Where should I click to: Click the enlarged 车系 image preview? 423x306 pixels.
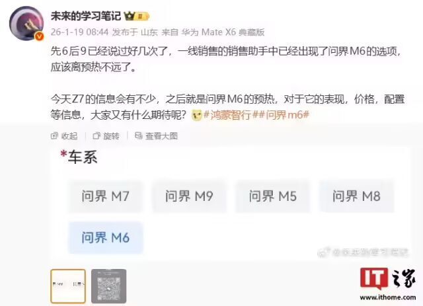(231, 204)
